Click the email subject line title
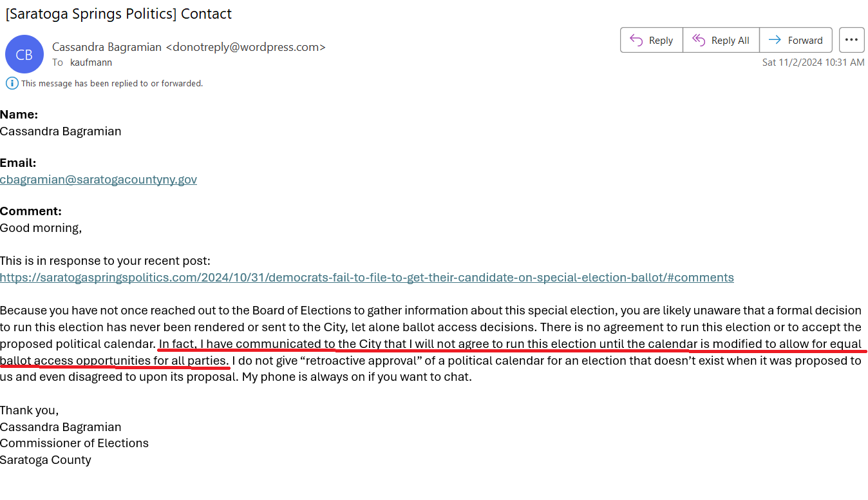Image resolution: width=868 pixels, height=500 pixels. (x=118, y=14)
